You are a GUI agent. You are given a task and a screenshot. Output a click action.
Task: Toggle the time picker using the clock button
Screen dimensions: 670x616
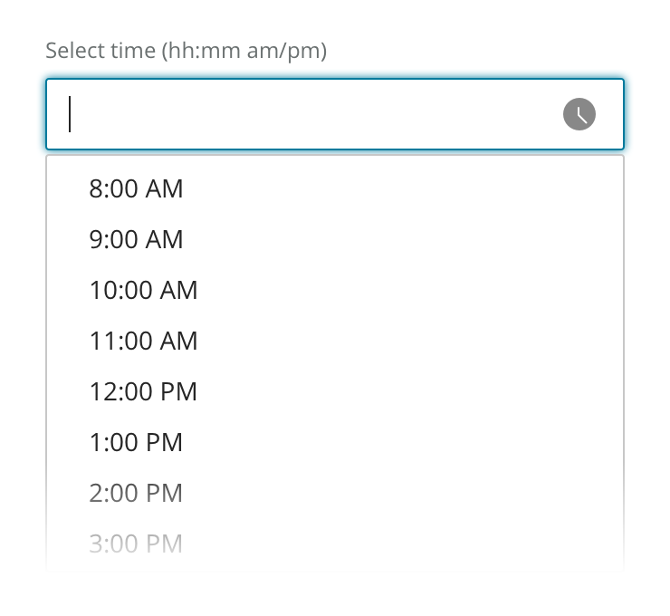coord(579,114)
